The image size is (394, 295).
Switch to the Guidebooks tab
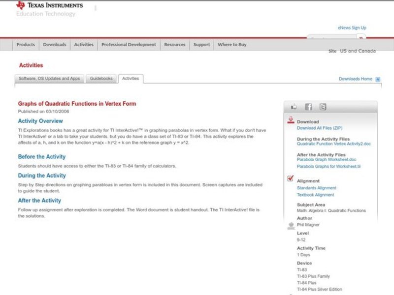[x=101, y=79]
